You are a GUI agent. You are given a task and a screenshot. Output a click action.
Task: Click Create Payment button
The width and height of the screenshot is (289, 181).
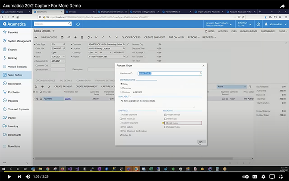point(63,86)
